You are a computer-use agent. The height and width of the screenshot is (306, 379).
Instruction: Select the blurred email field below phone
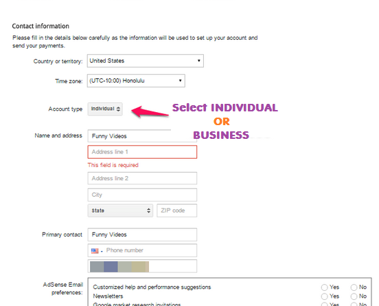click(142, 266)
